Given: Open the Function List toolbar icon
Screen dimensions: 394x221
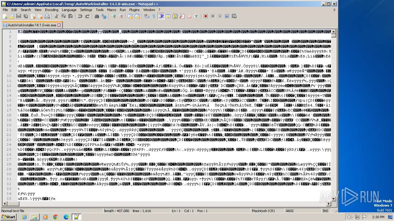Looking at the screenshot, I should click(x=182, y=16).
